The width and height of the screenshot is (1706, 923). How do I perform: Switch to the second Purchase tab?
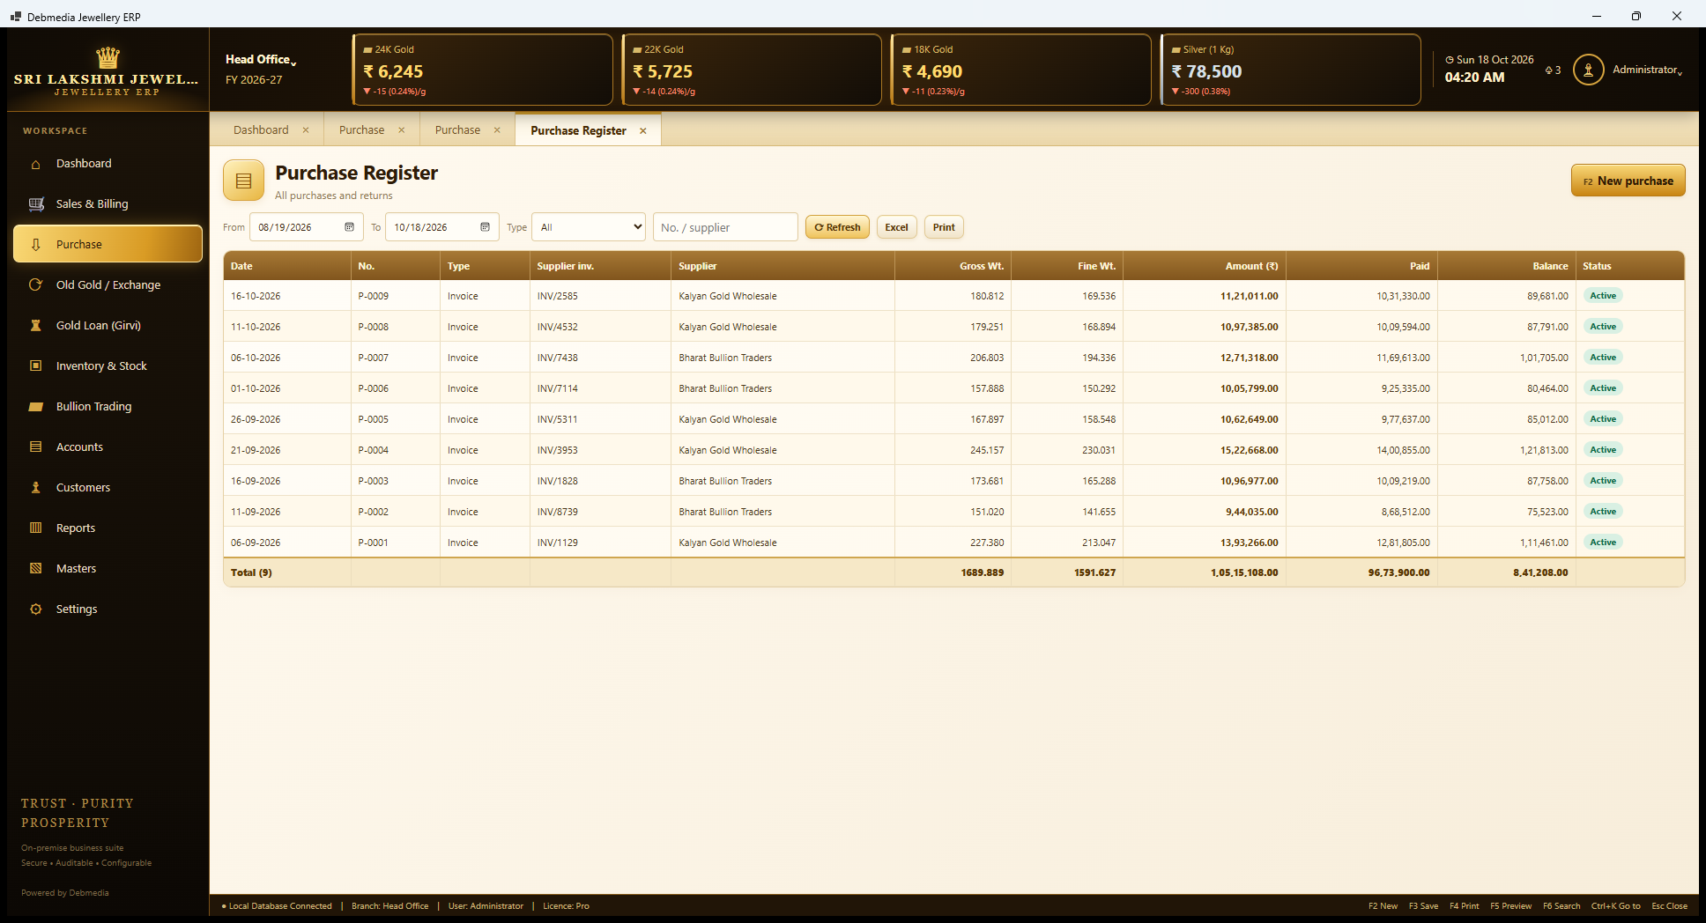coord(457,130)
